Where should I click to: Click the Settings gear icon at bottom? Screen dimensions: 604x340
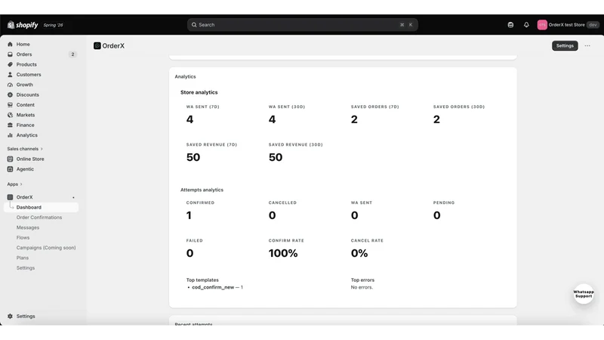click(x=10, y=316)
